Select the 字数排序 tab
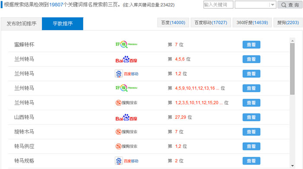The width and height of the screenshot is (303, 169). point(63,24)
